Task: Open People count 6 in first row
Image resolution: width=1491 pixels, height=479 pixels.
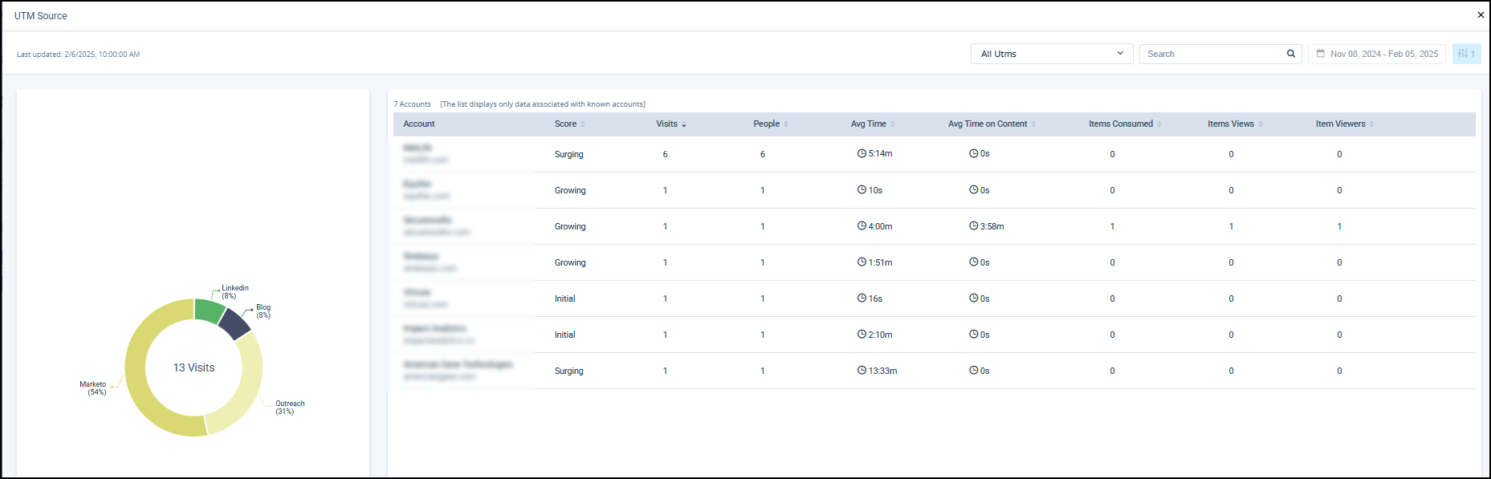Action: (x=762, y=154)
